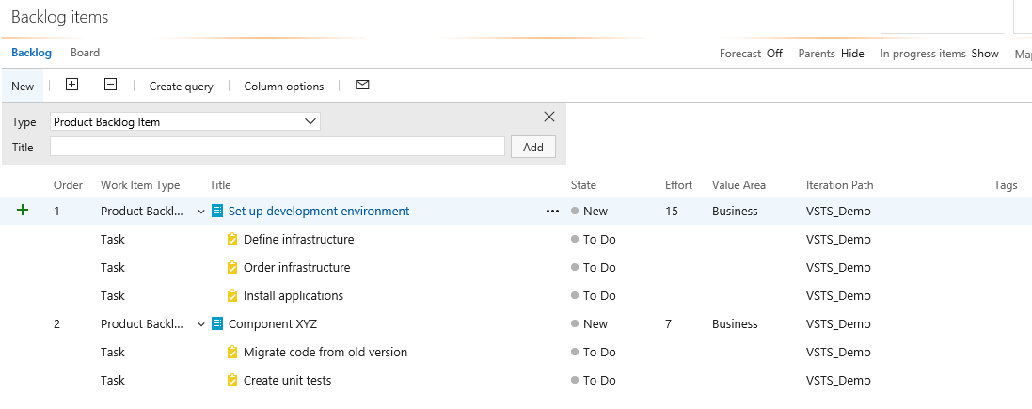The height and width of the screenshot is (409, 1032).
Task: Switch to the Board tab
Action: click(x=85, y=53)
